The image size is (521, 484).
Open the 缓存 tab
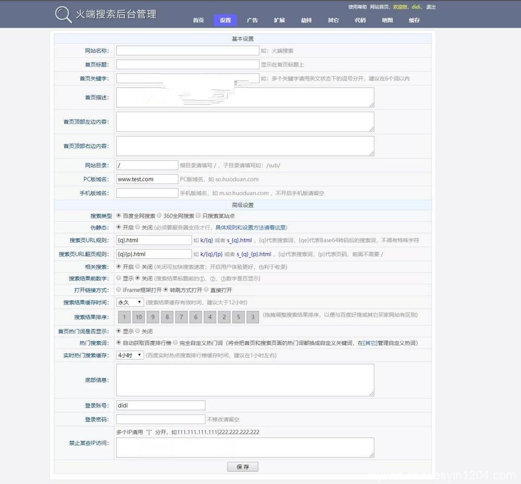coord(414,20)
